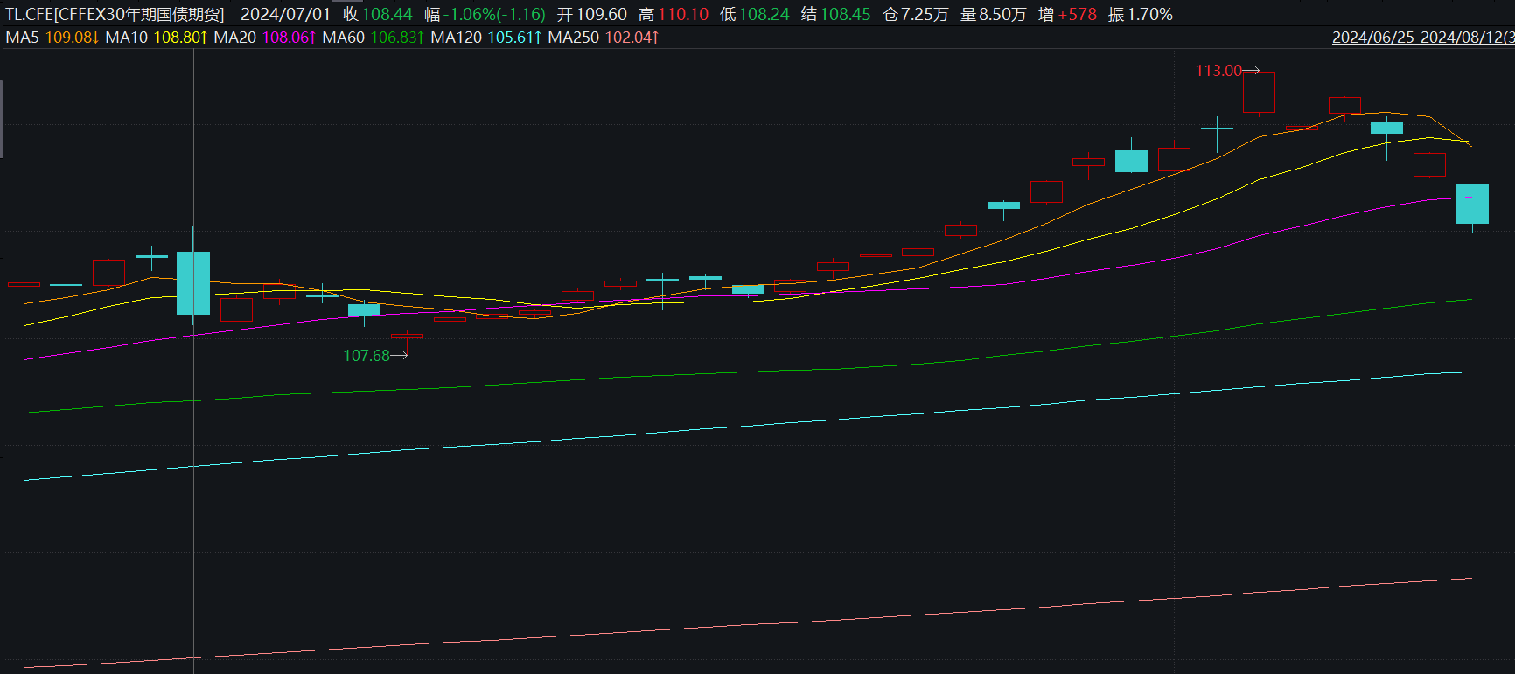Image resolution: width=1515 pixels, height=674 pixels.
Task: Select the red candle beside the 113.00 label
Action: point(1259,92)
